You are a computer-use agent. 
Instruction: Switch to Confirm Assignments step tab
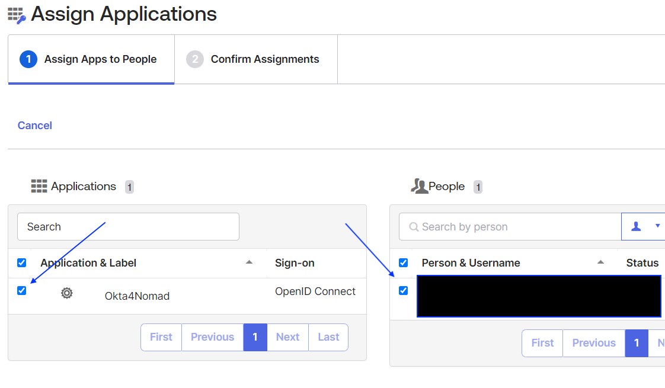[255, 59]
